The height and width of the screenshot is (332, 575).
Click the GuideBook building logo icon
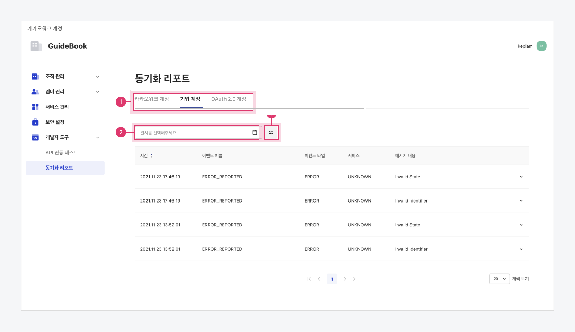(x=36, y=46)
